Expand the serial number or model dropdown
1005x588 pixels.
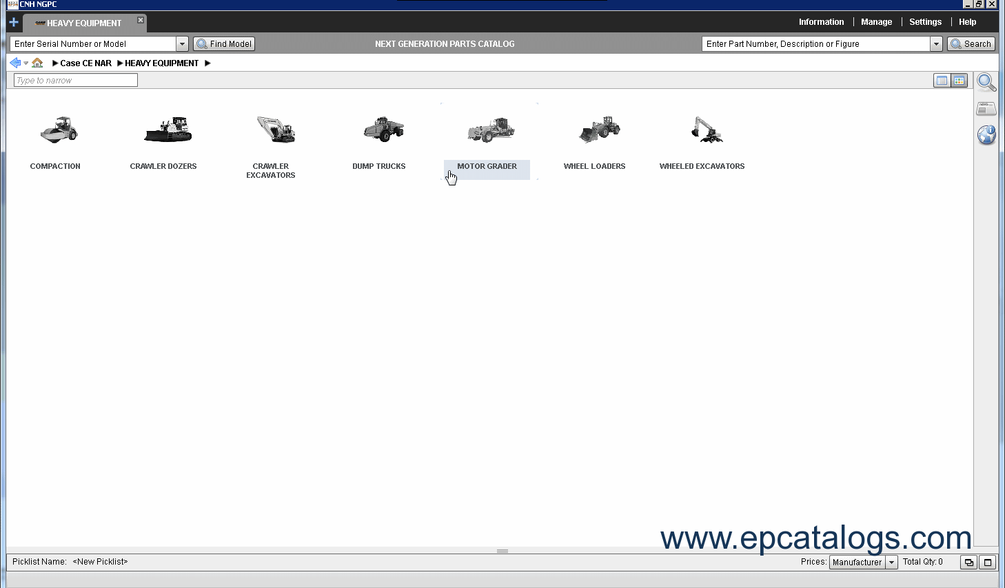[182, 44]
